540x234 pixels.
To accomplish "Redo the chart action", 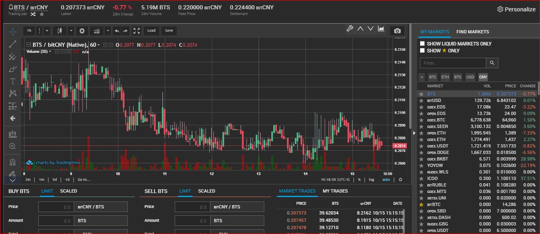I will click(x=126, y=30).
